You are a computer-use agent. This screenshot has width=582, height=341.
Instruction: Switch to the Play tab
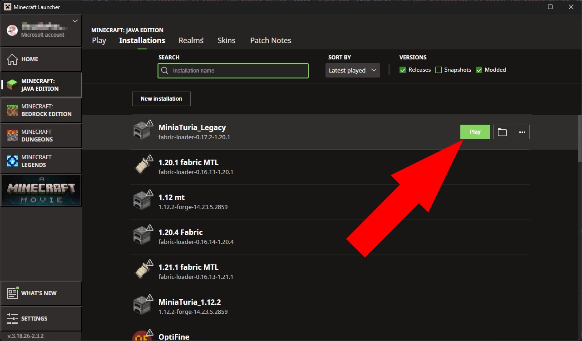(99, 40)
